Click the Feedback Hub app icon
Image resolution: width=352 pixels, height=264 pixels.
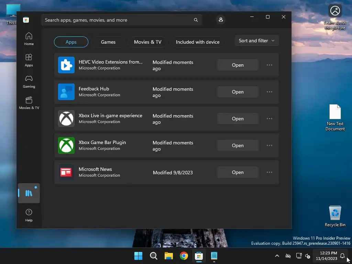tap(66, 92)
